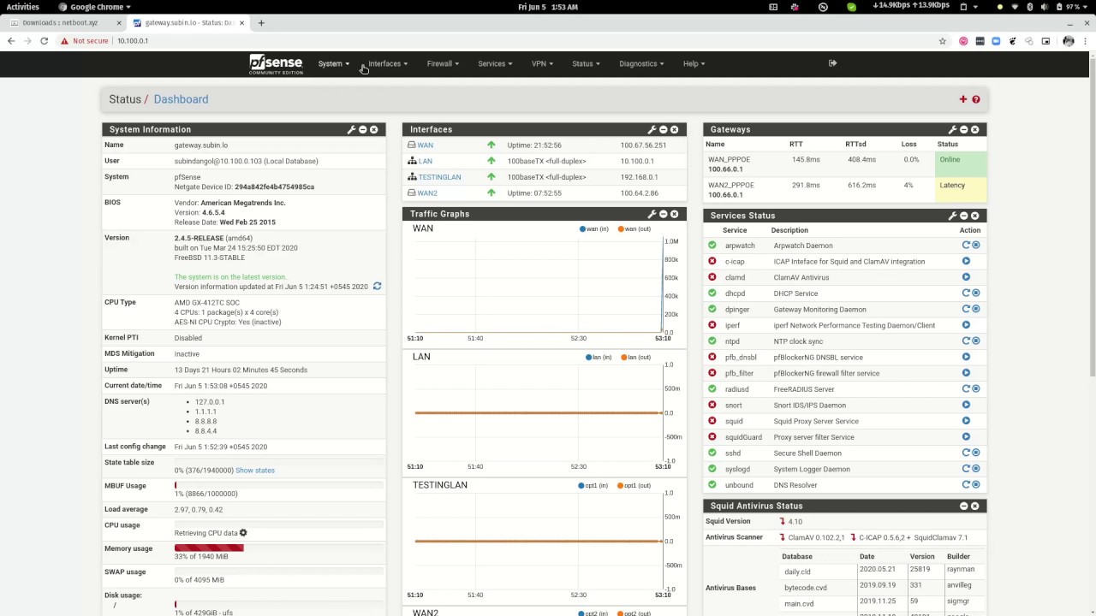Add a widget with the plus icon
Viewport: 1096px width, 616px height.
[x=963, y=99]
